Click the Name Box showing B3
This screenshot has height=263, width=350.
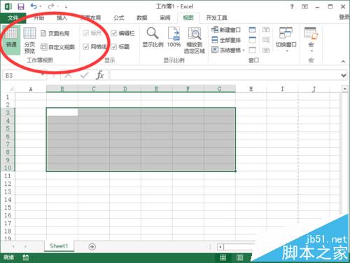click(24, 75)
